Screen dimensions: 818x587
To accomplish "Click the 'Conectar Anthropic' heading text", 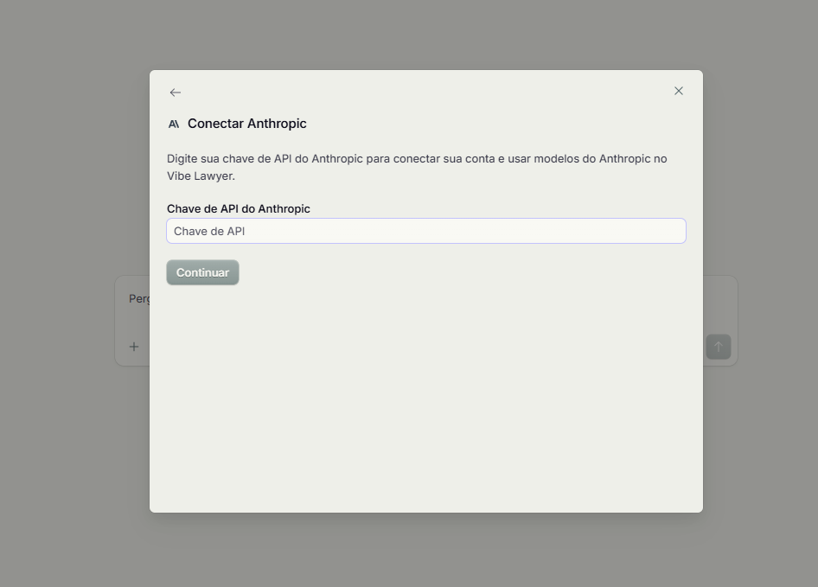I will coord(246,124).
